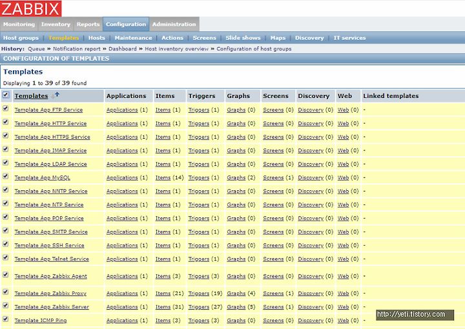Open Dashboard history link
Viewport: 465px width, 329px height.
click(123, 49)
